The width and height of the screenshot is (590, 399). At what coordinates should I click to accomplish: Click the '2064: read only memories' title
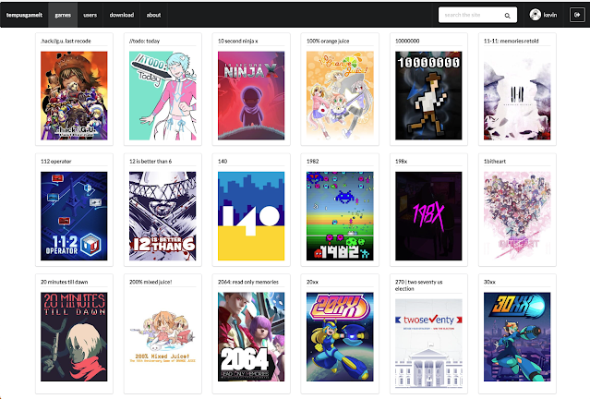pyautogui.click(x=248, y=282)
